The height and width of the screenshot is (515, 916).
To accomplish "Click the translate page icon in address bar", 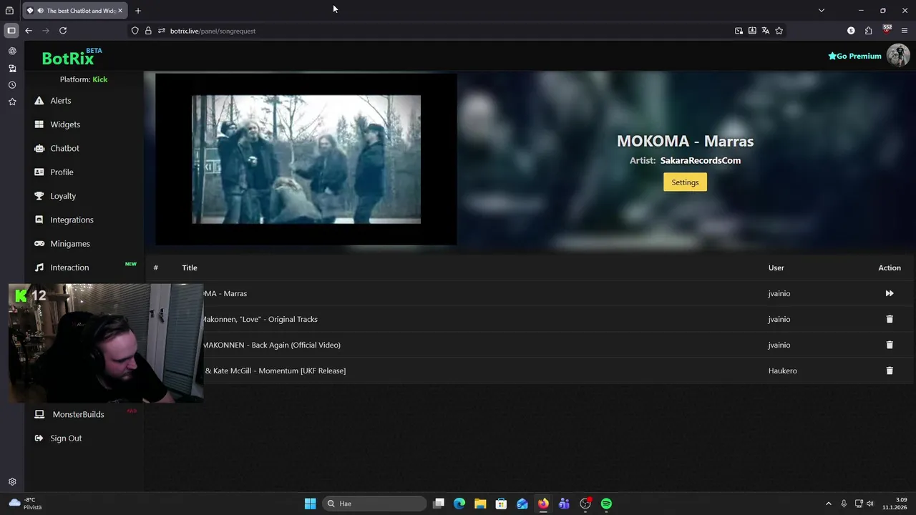I will pyautogui.click(x=766, y=31).
